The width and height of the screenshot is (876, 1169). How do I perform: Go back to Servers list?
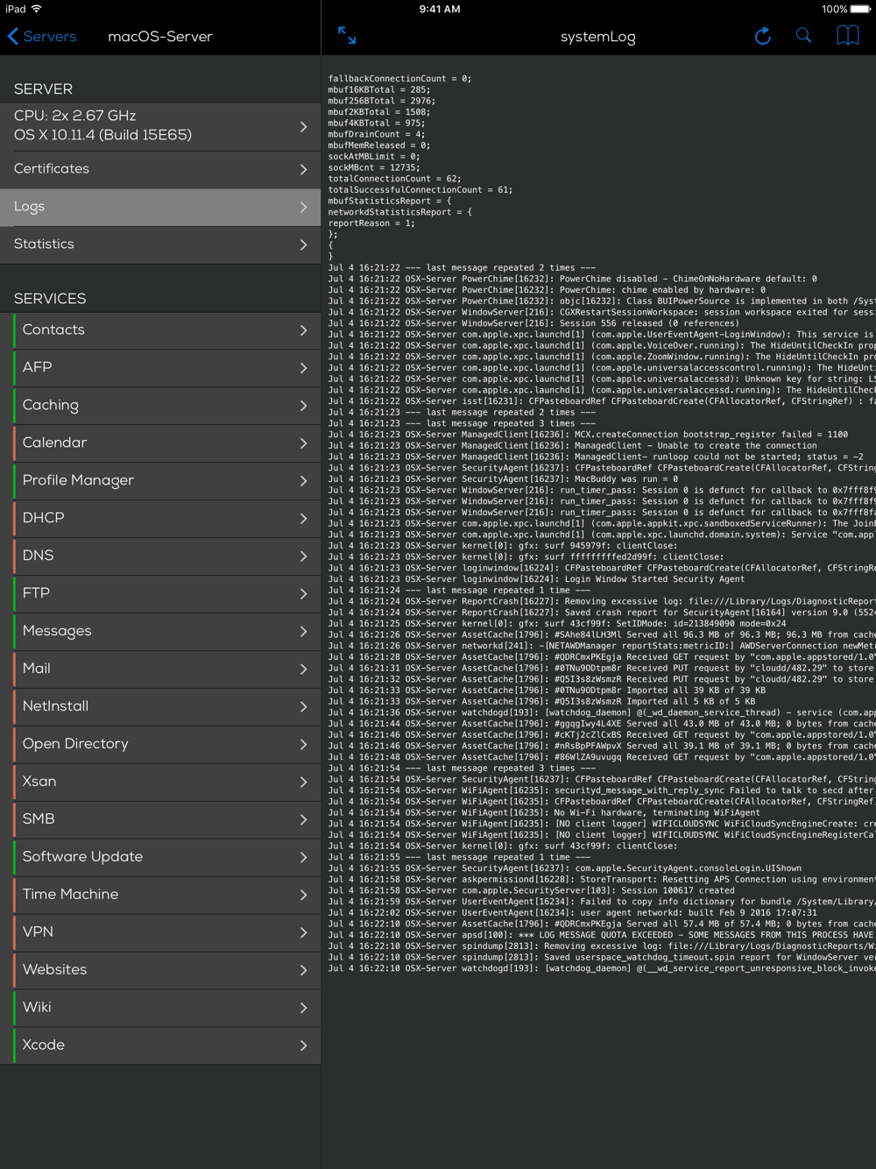pyautogui.click(x=42, y=37)
